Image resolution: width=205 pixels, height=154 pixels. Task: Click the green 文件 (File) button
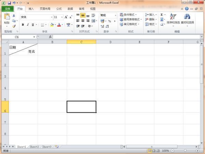(8, 9)
